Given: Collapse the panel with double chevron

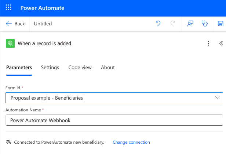Looking at the screenshot, I should coord(221,43).
